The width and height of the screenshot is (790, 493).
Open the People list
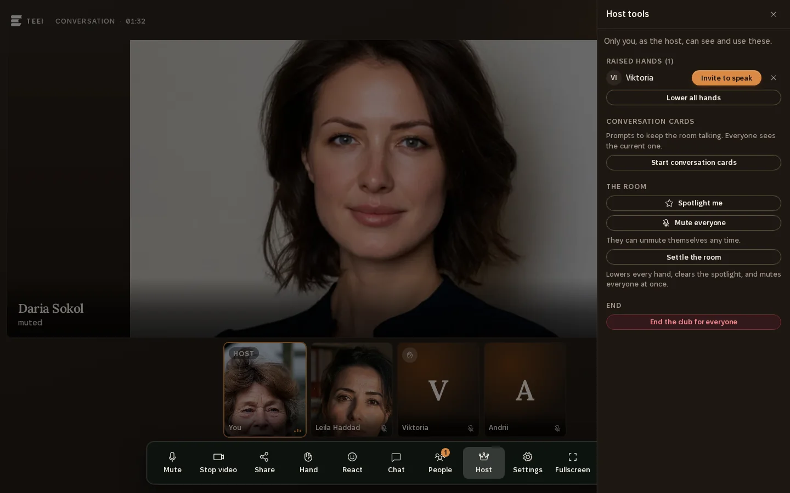(x=440, y=463)
